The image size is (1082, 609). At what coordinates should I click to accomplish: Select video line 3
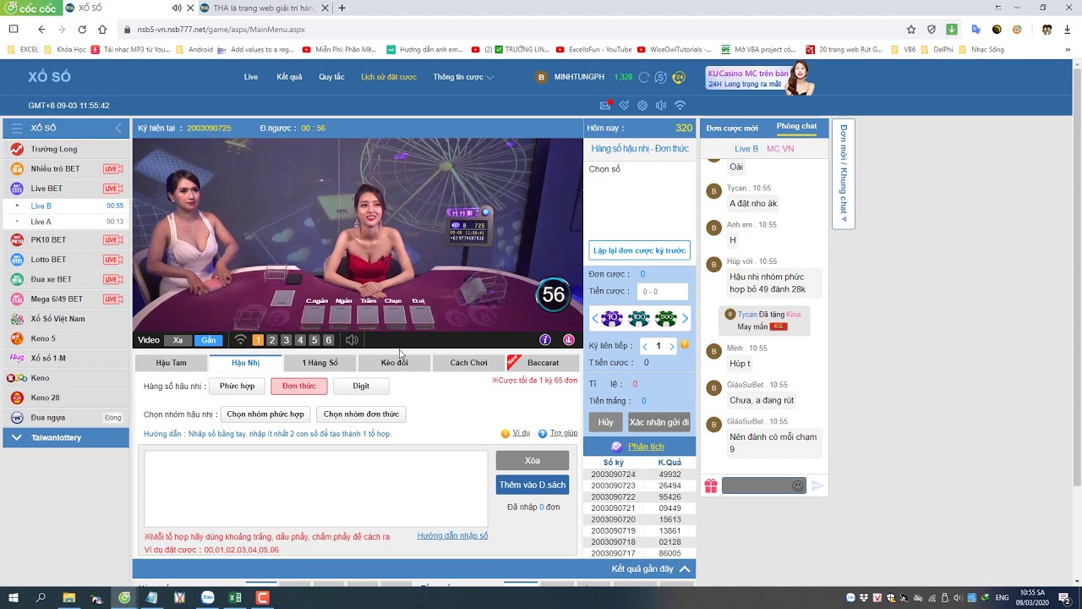click(286, 340)
